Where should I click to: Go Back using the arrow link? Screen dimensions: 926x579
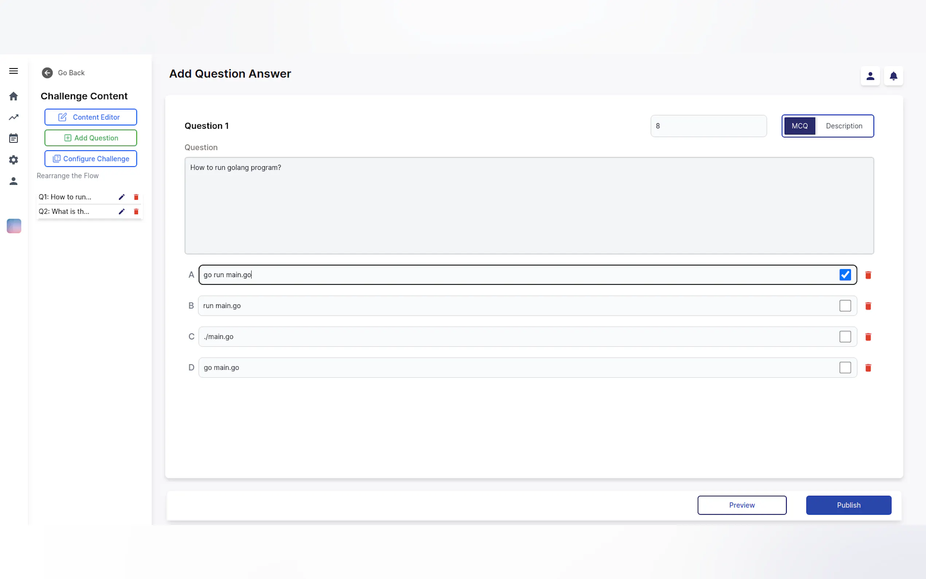[x=63, y=73]
